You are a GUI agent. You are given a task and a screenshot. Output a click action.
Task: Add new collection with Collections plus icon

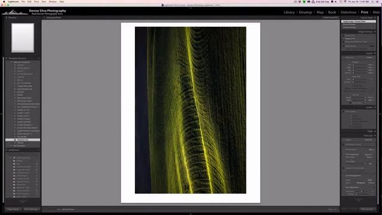38,150
